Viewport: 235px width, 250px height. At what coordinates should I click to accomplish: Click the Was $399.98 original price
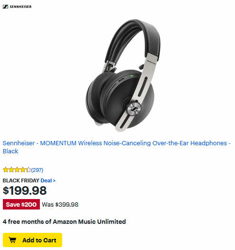coord(60,204)
